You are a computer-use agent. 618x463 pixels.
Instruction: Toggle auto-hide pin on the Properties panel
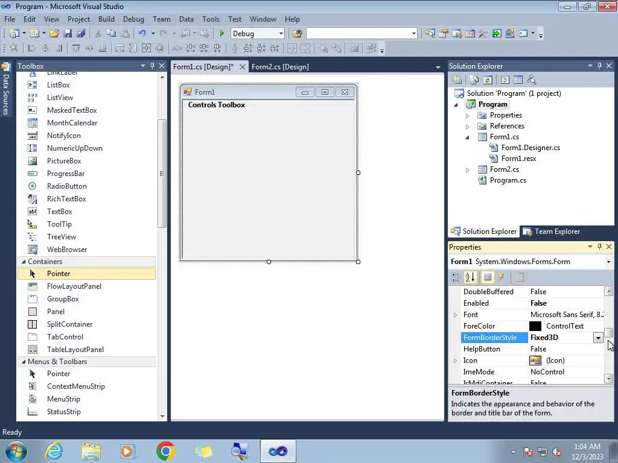pos(599,247)
